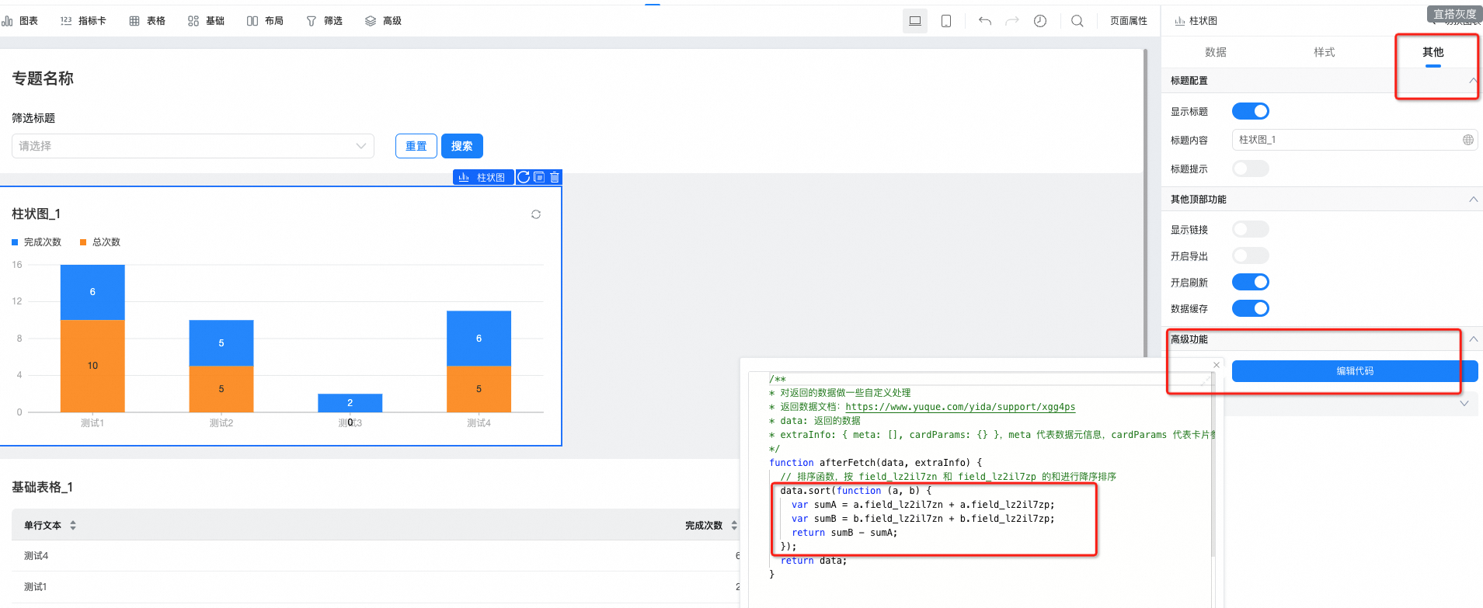The width and height of the screenshot is (1483, 608).
Task: Click the 搜索 search button
Action: pos(462,146)
